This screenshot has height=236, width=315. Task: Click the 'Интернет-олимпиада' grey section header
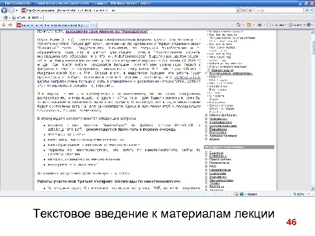(239, 147)
